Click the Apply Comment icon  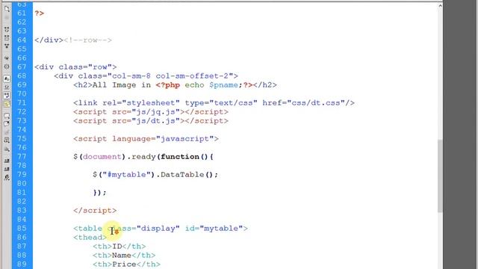point(7,116)
